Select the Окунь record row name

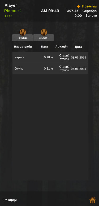[x=19, y=68]
